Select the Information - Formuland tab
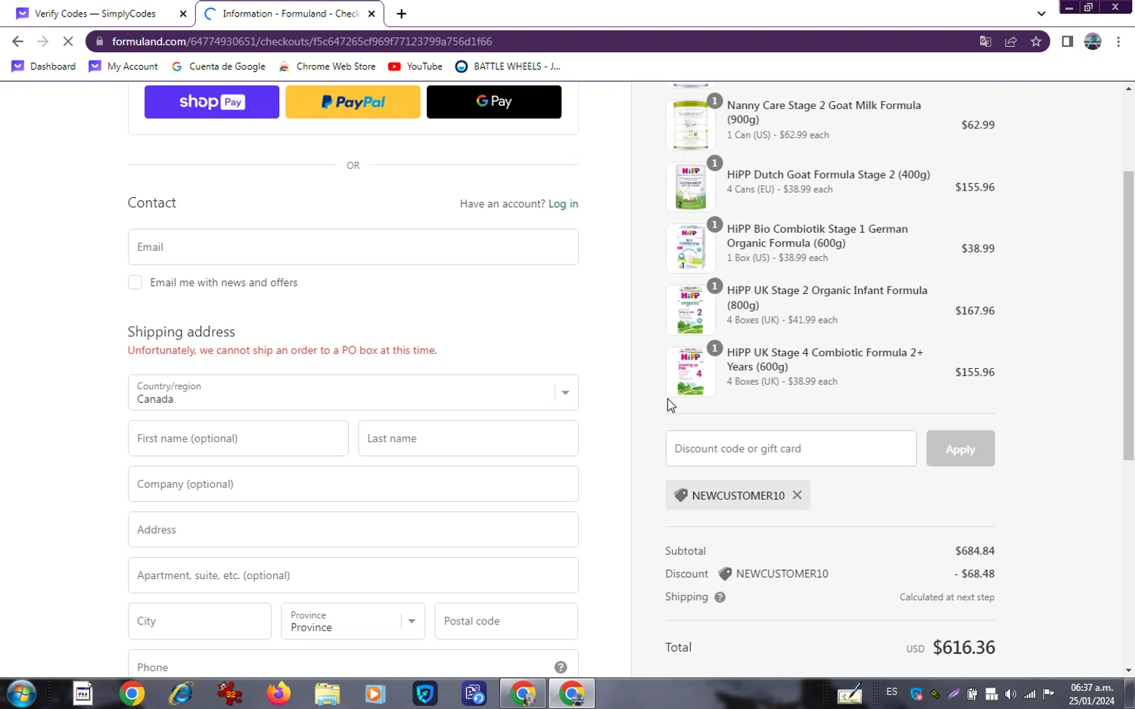This screenshot has height=709, width=1135. tap(290, 14)
